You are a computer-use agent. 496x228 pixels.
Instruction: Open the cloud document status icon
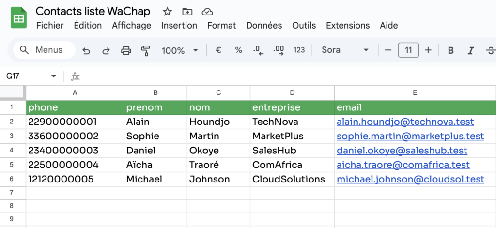[x=207, y=12]
